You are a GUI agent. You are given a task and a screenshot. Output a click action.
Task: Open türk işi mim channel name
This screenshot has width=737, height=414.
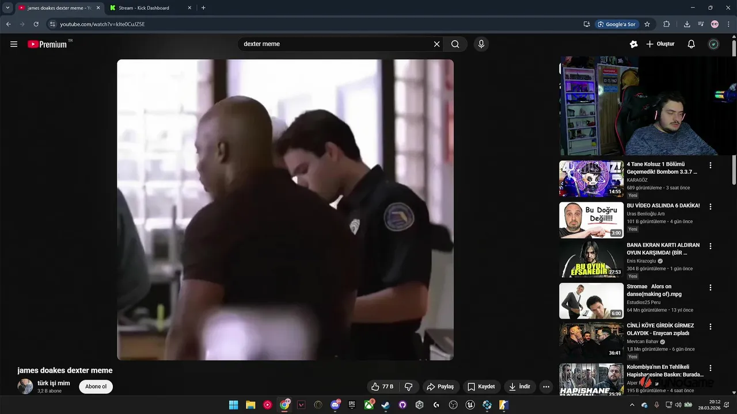(54, 383)
